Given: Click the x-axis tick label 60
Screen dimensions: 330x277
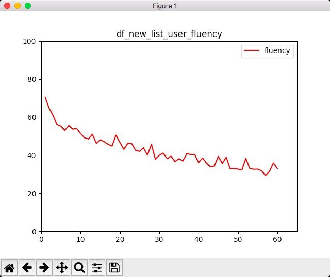Looking at the screenshot, I should (277, 239).
